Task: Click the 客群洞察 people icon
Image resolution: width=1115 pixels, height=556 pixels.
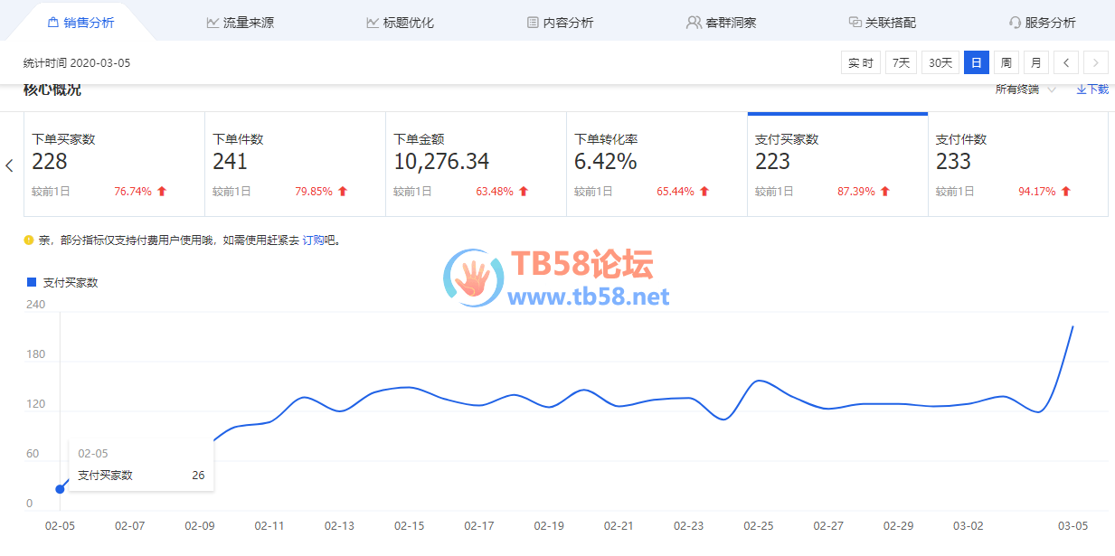Action: [694, 23]
